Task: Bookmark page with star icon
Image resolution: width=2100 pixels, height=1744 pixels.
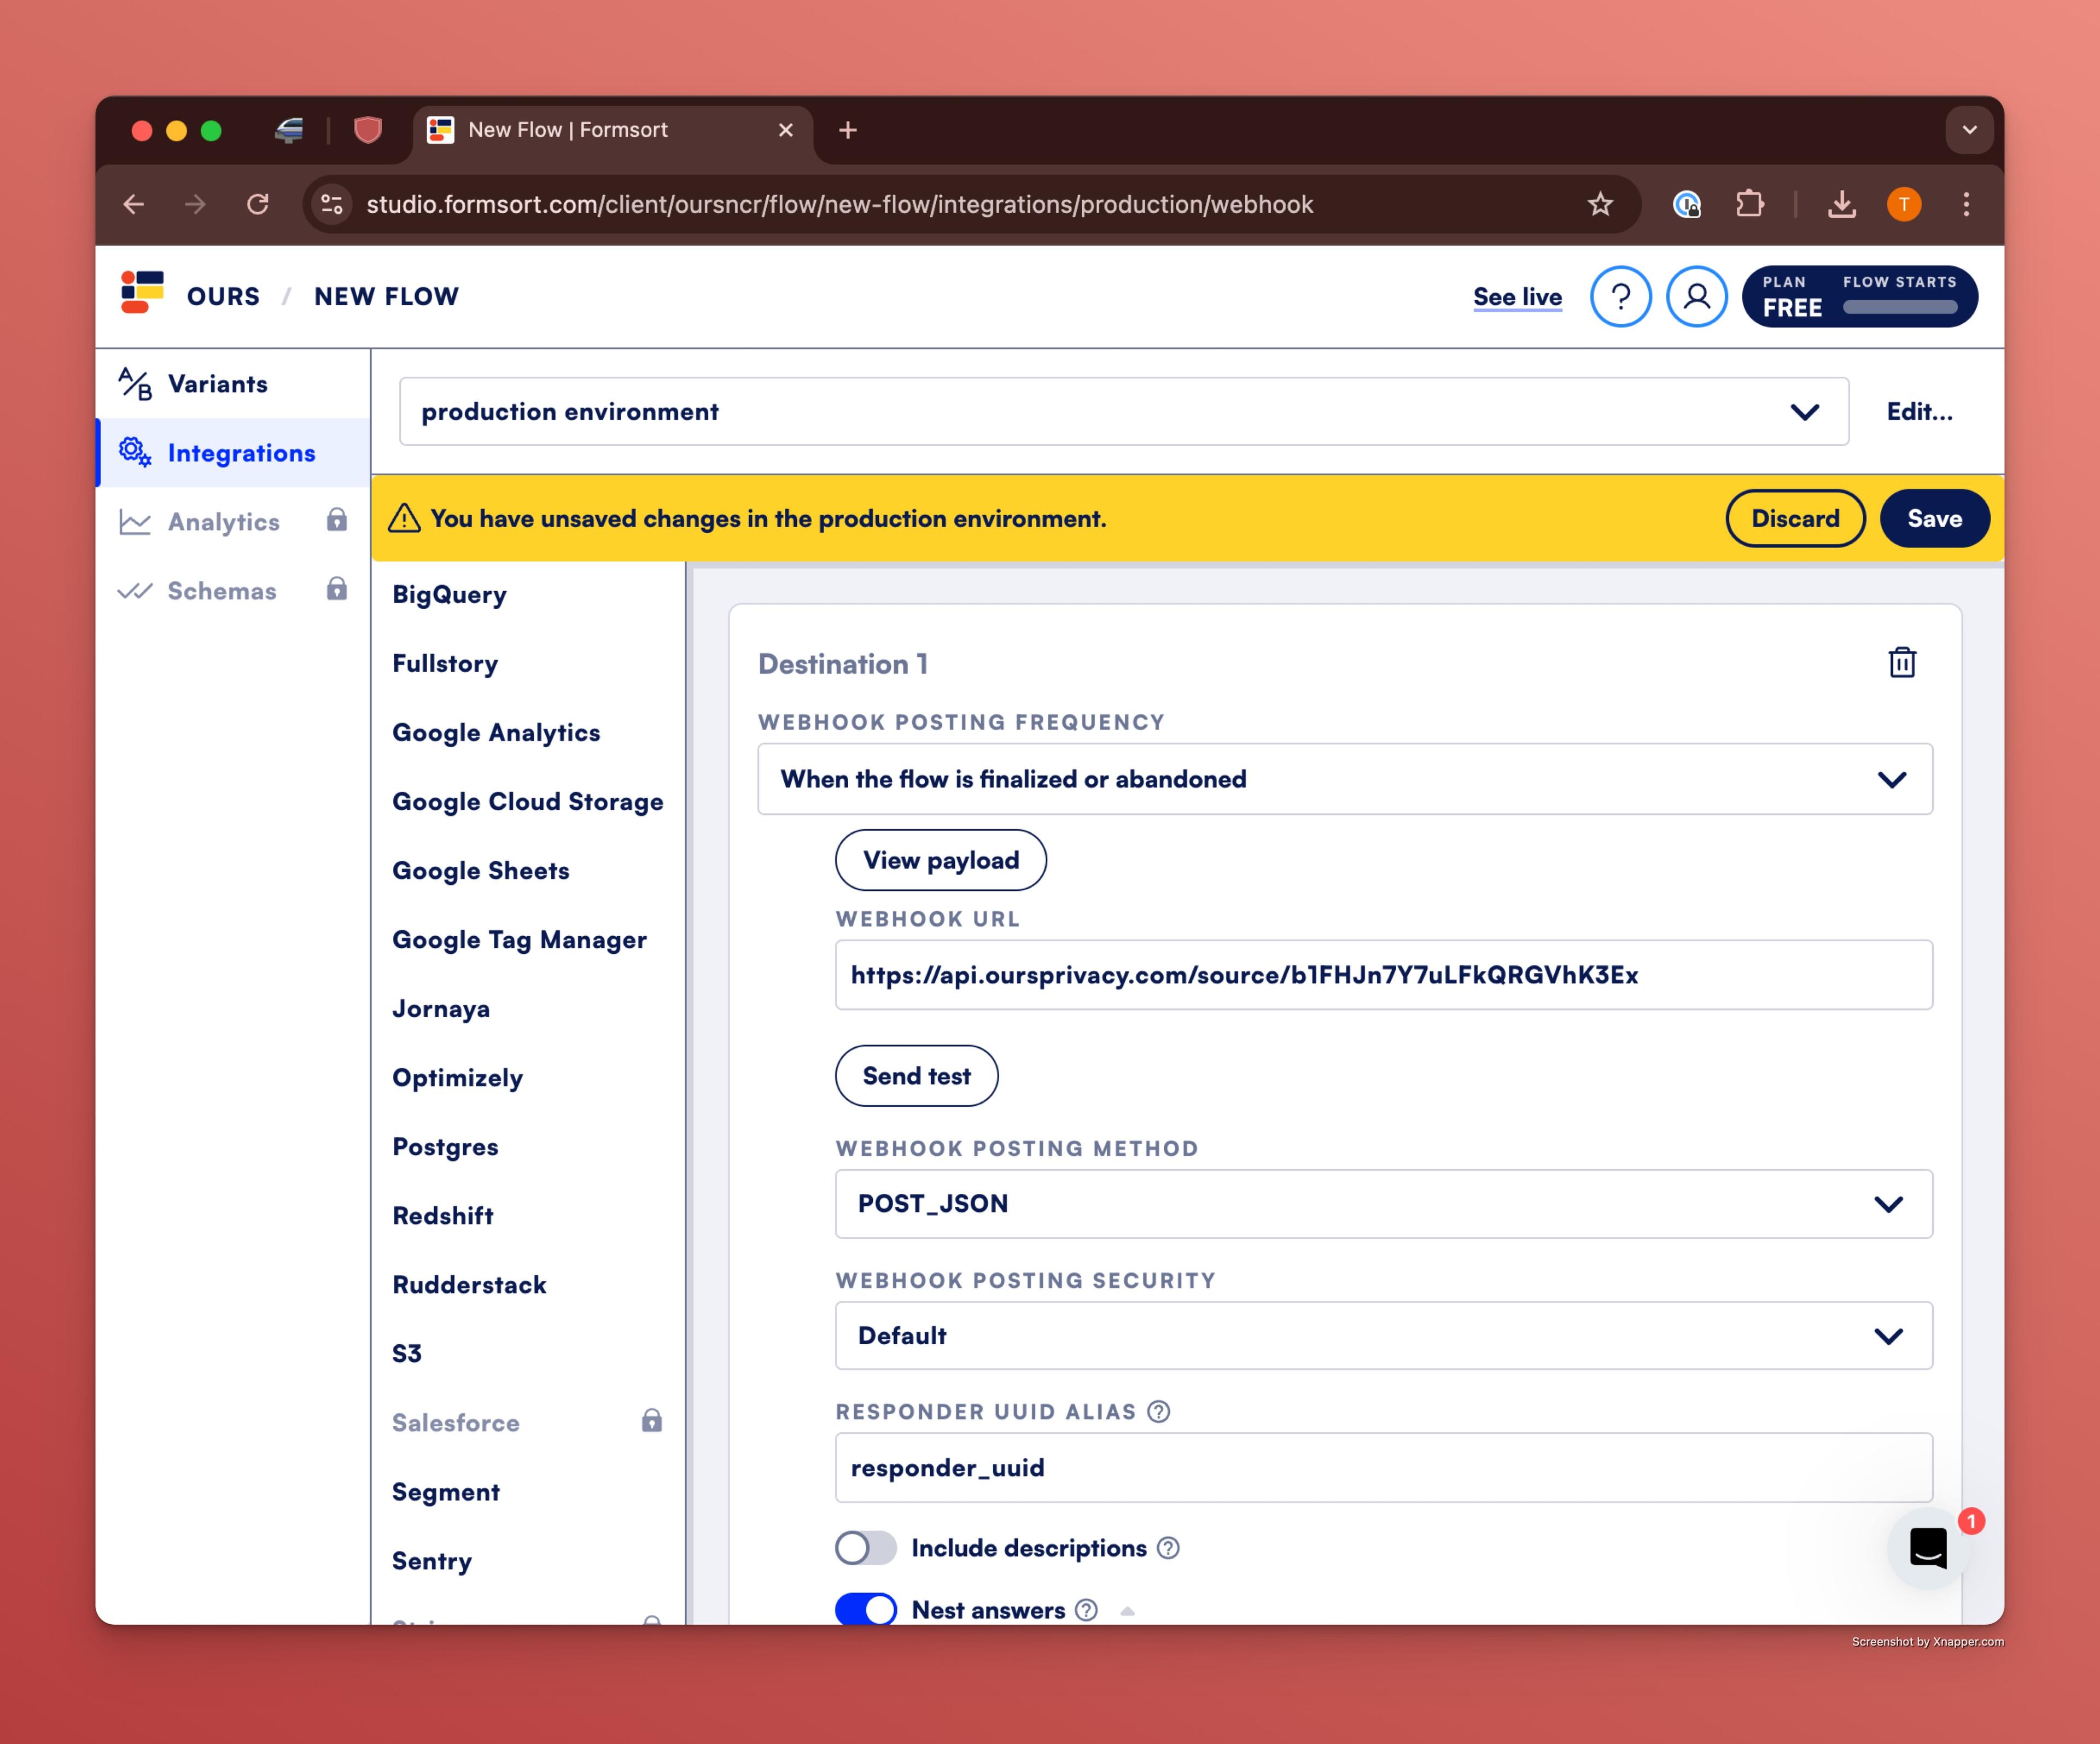Action: pyautogui.click(x=1600, y=205)
